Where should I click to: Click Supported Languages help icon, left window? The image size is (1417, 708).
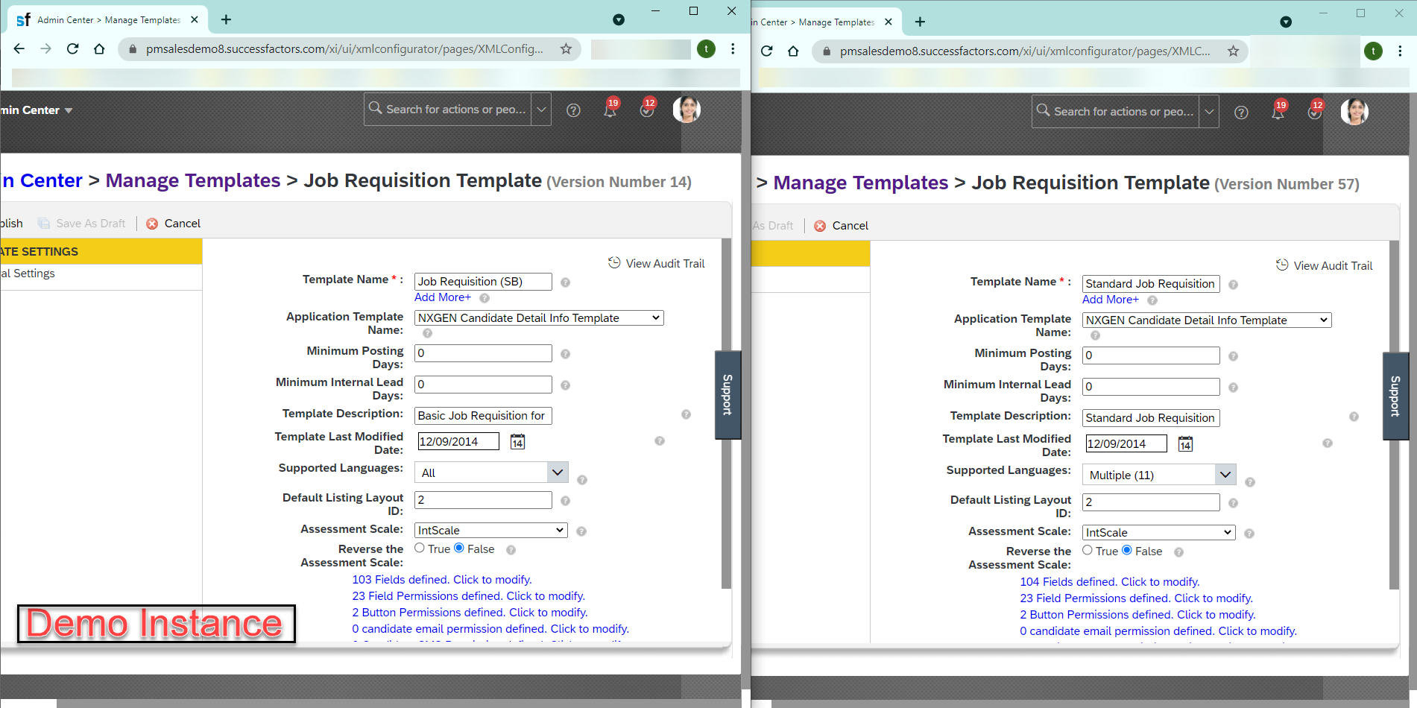click(x=582, y=480)
